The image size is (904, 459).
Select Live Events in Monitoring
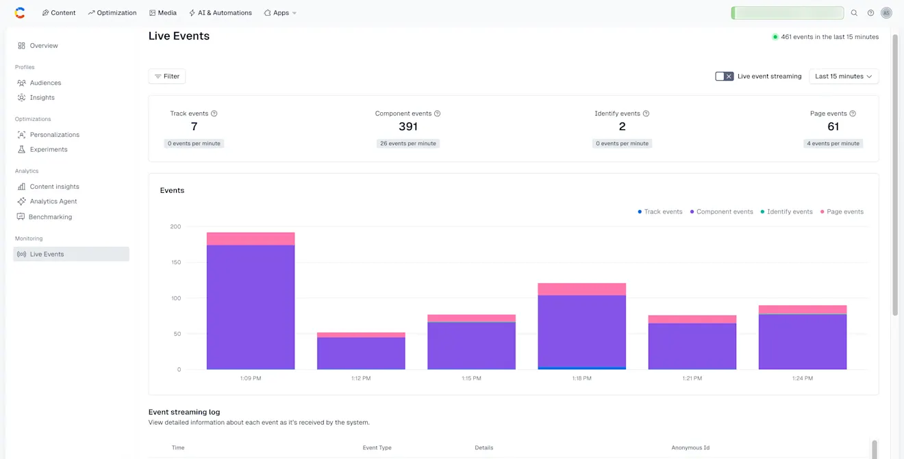click(x=71, y=254)
